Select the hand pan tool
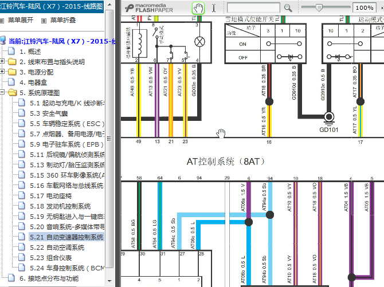 [198, 8]
